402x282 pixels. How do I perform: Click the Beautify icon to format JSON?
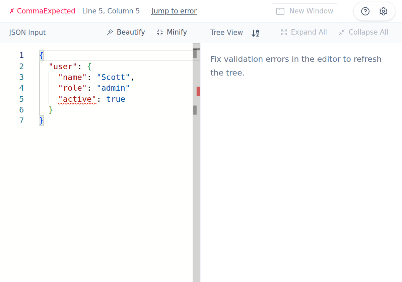pyautogui.click(x=110, y=32)
